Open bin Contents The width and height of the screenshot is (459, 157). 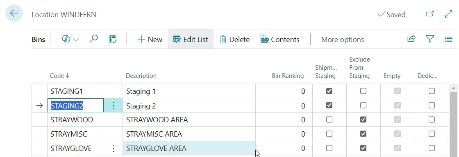(x=280, y=39)
